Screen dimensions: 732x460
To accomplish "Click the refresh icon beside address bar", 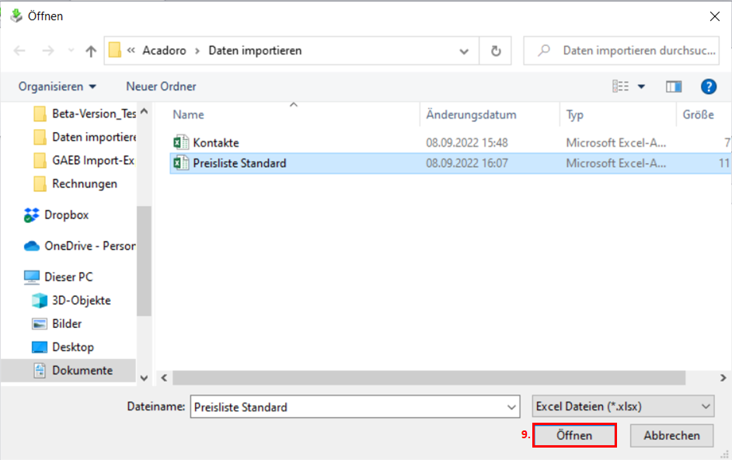I will [495, 51].
